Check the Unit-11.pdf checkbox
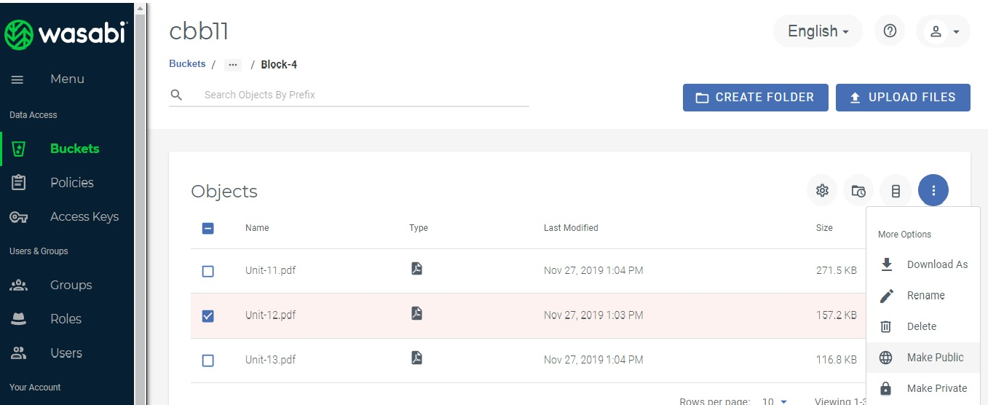The height and width of the screenshot is (405, 988). click(208, 271)
